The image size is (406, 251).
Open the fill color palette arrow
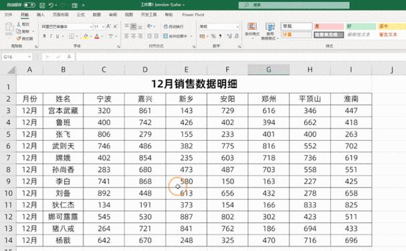[x=90, y=36]
